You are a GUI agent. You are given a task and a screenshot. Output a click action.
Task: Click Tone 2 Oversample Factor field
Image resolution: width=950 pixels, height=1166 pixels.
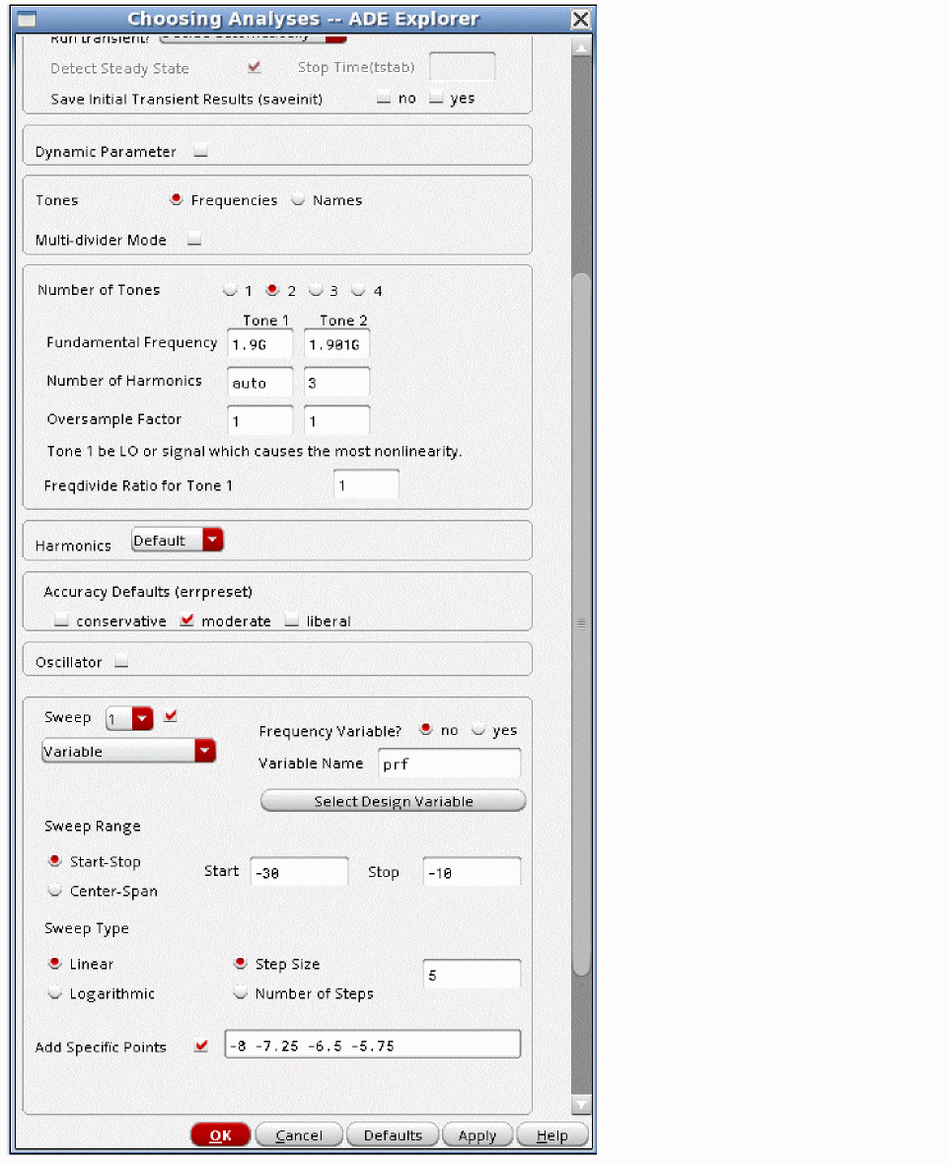point(336,421)
